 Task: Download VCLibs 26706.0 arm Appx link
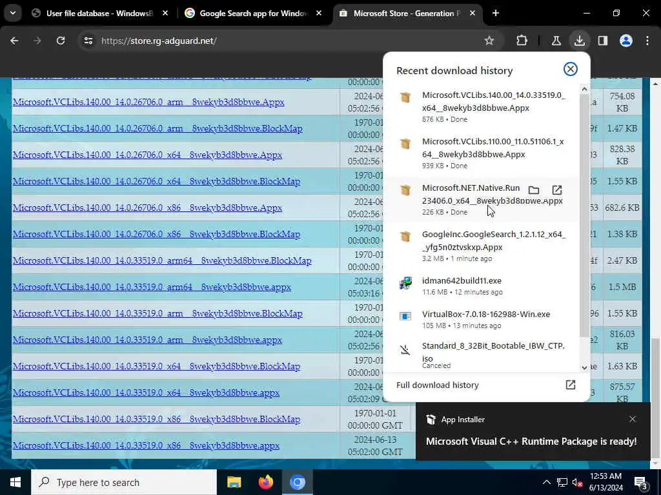coord(148,102)
